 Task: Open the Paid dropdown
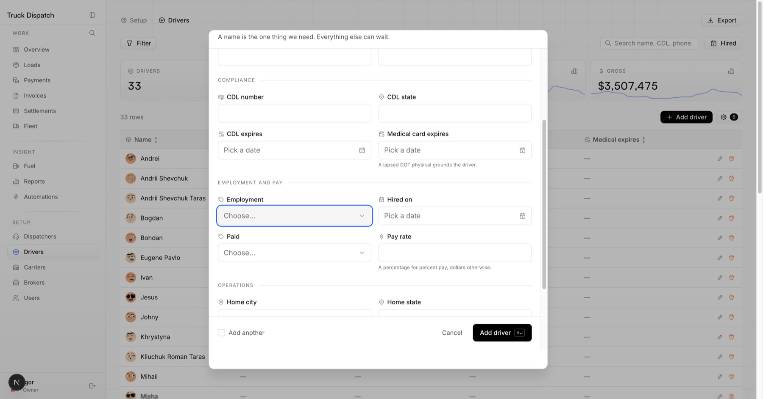point(295,253)
